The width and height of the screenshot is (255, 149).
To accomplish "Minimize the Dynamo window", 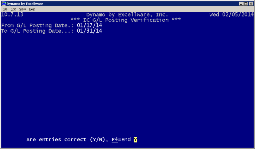I will click(x=241, y=4).
